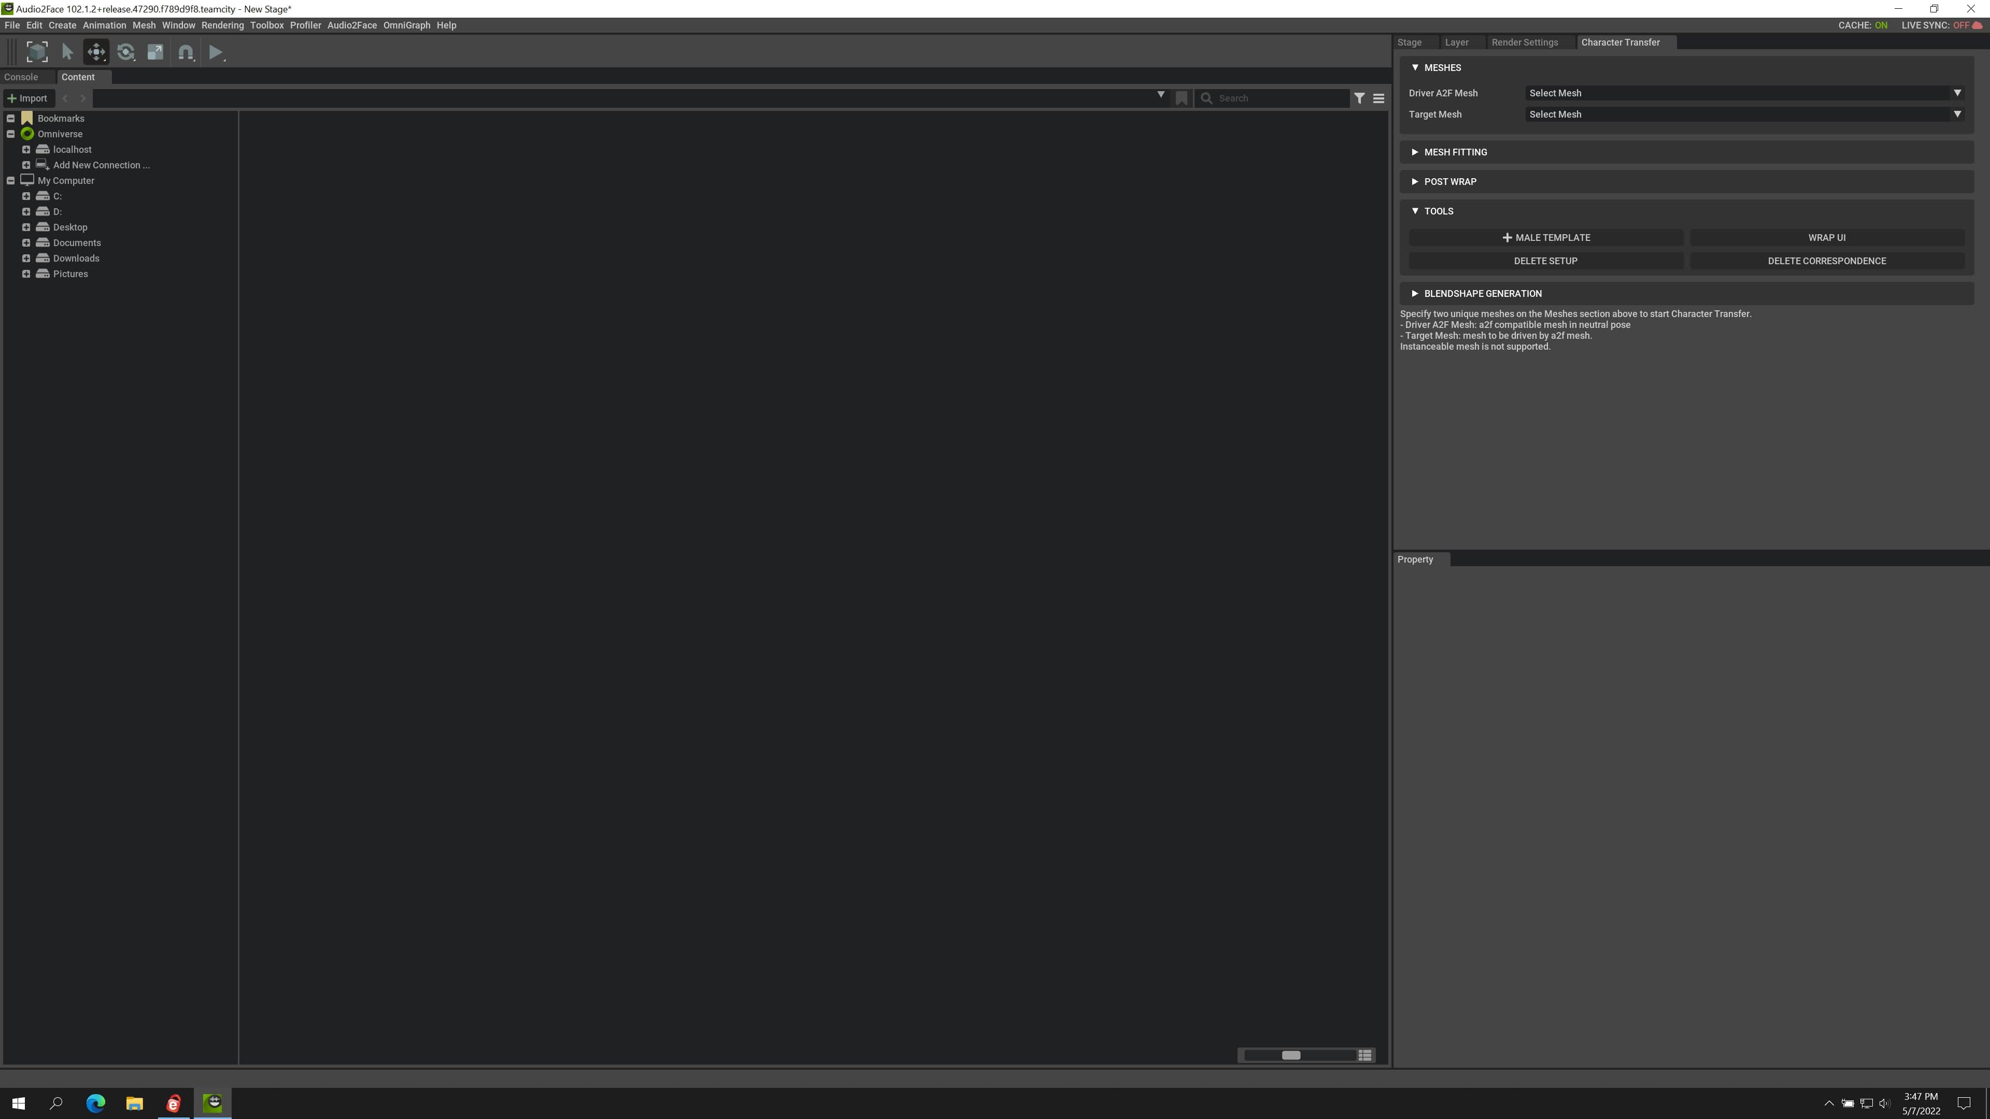Select the Rotate tool in toolbar
The height and width of the screenshot is (1119, 1990).
tap(126, 52)
